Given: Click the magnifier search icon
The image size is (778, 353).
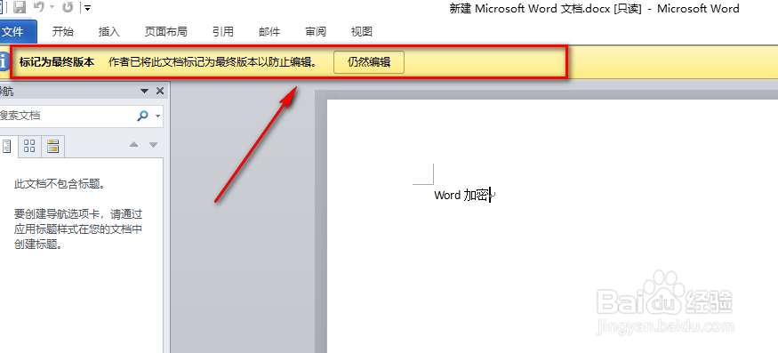Looking at the screenshot, I should point(142,116).
